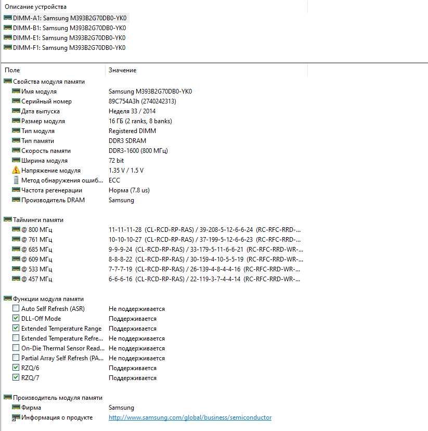Select the 8-8-8-22 timings value
The width and height of the screenshot is (428, 431).
tap(205, 259)
